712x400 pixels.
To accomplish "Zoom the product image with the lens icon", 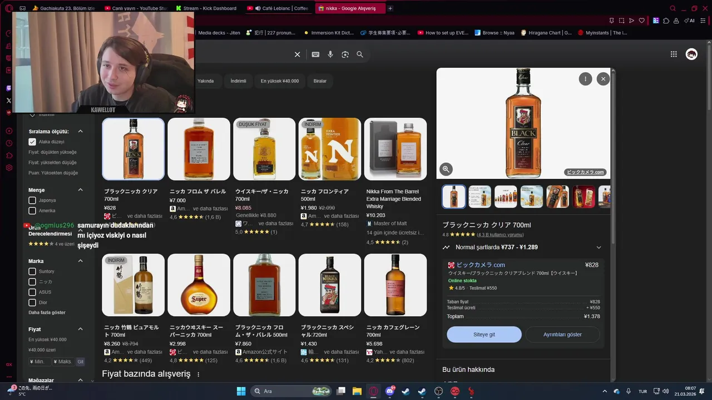I will (x=446, y=169).
